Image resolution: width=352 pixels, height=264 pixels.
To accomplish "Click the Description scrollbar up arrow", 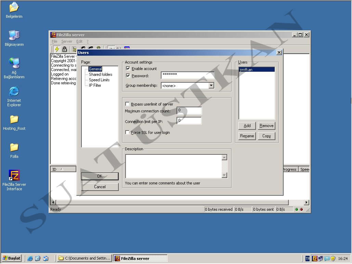I will tap(224, 157).
